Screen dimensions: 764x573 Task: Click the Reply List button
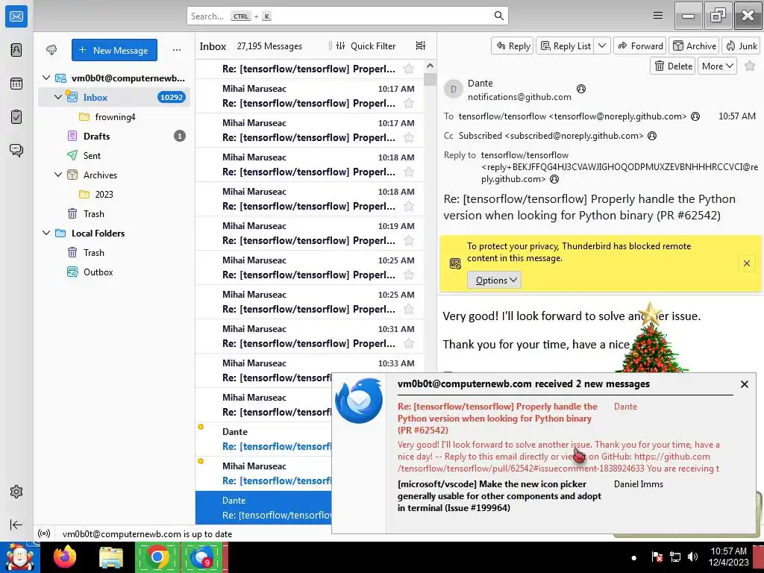pyautogui.click(x=566, y=46)
